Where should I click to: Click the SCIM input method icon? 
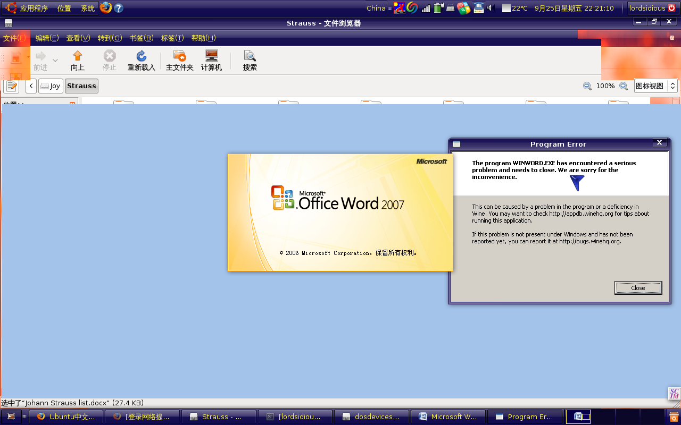pos(674,394)
